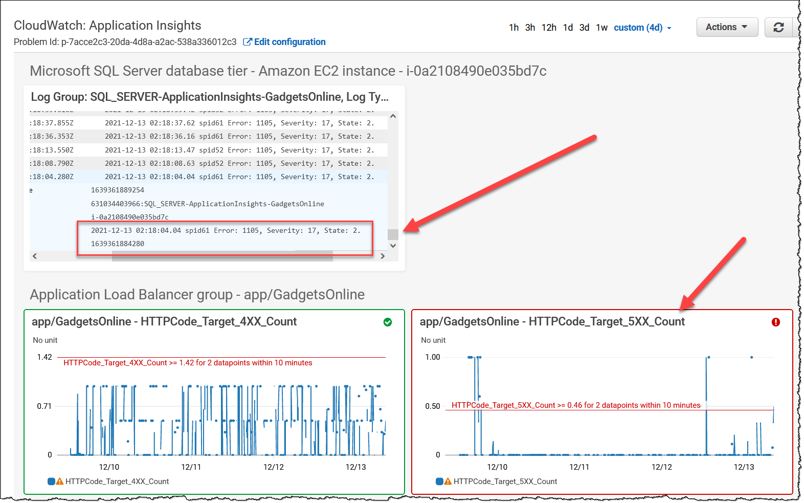Click the value 1639361884280 in log details
804x503 pixels.
[118, 244]
